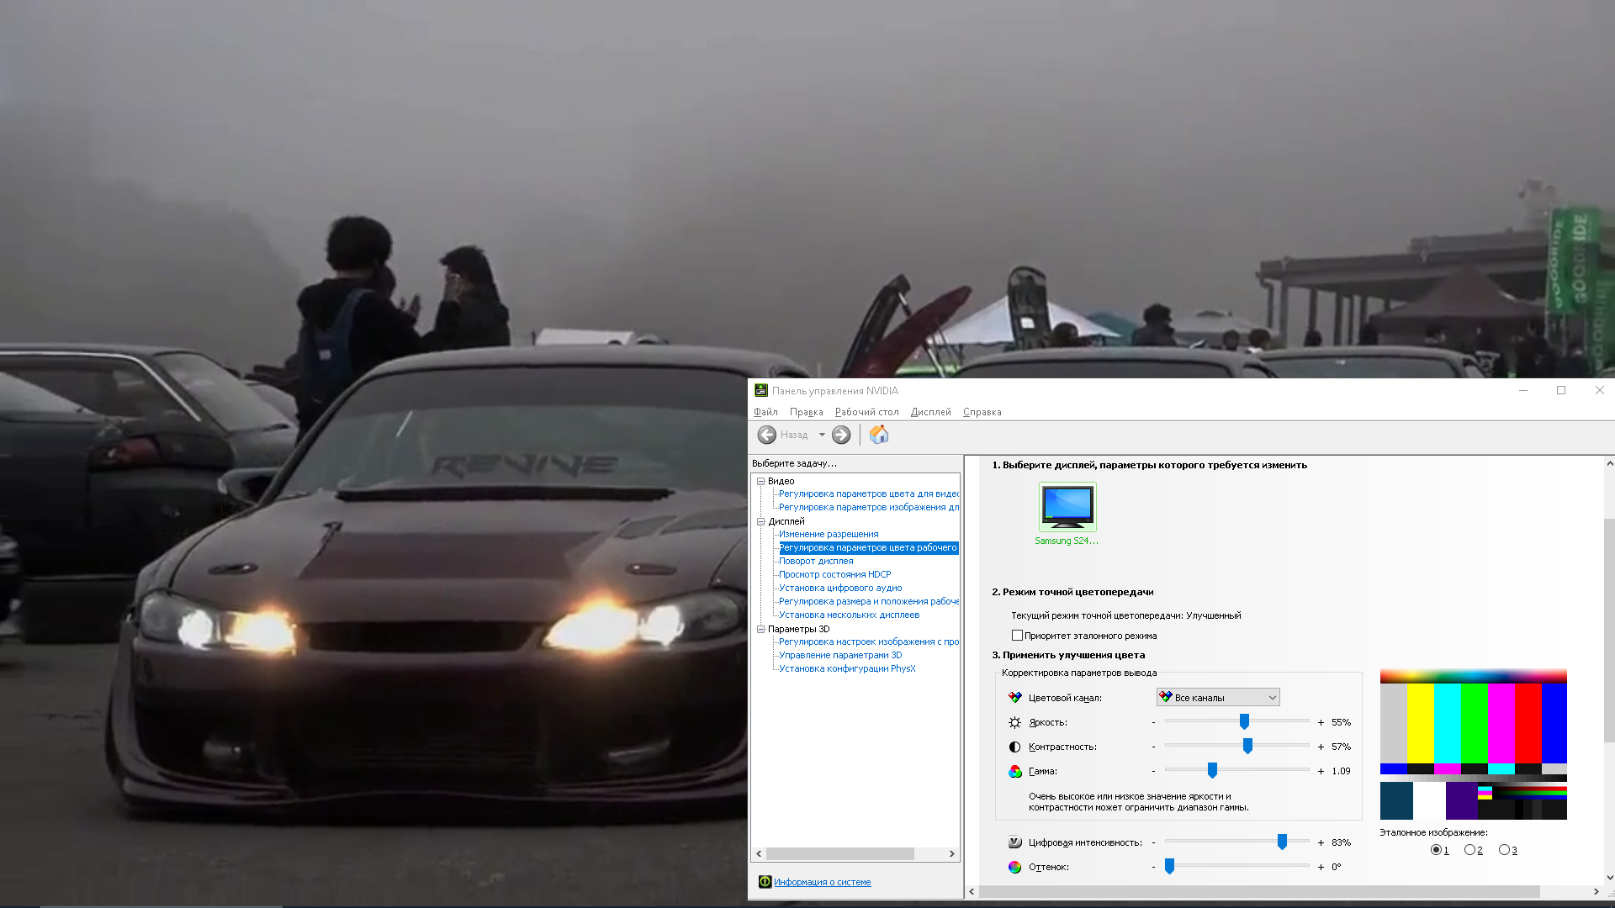This screenshot has height=908, width=1615.
Task: Click the Digital intensity icon
Action: 1015,842
